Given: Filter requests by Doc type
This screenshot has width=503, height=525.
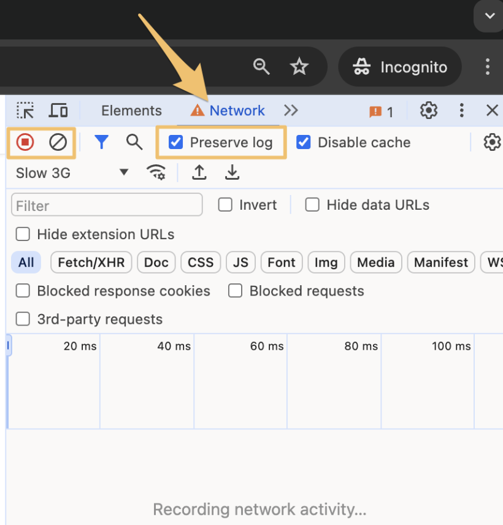Looking at the screenshot, I should click(156, 262).
